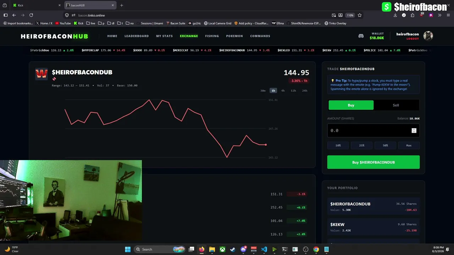Image resolution: width=454 pixels, height=255 pixels.
Task: Open OBS Studio from the taskbar
Action: click(x=306, y=249)
